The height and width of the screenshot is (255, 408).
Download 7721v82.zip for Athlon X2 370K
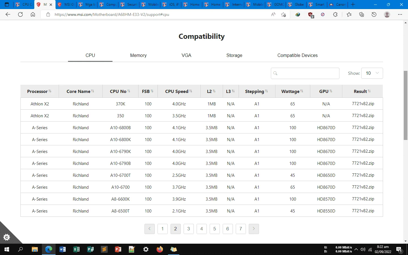click(363, 104)
